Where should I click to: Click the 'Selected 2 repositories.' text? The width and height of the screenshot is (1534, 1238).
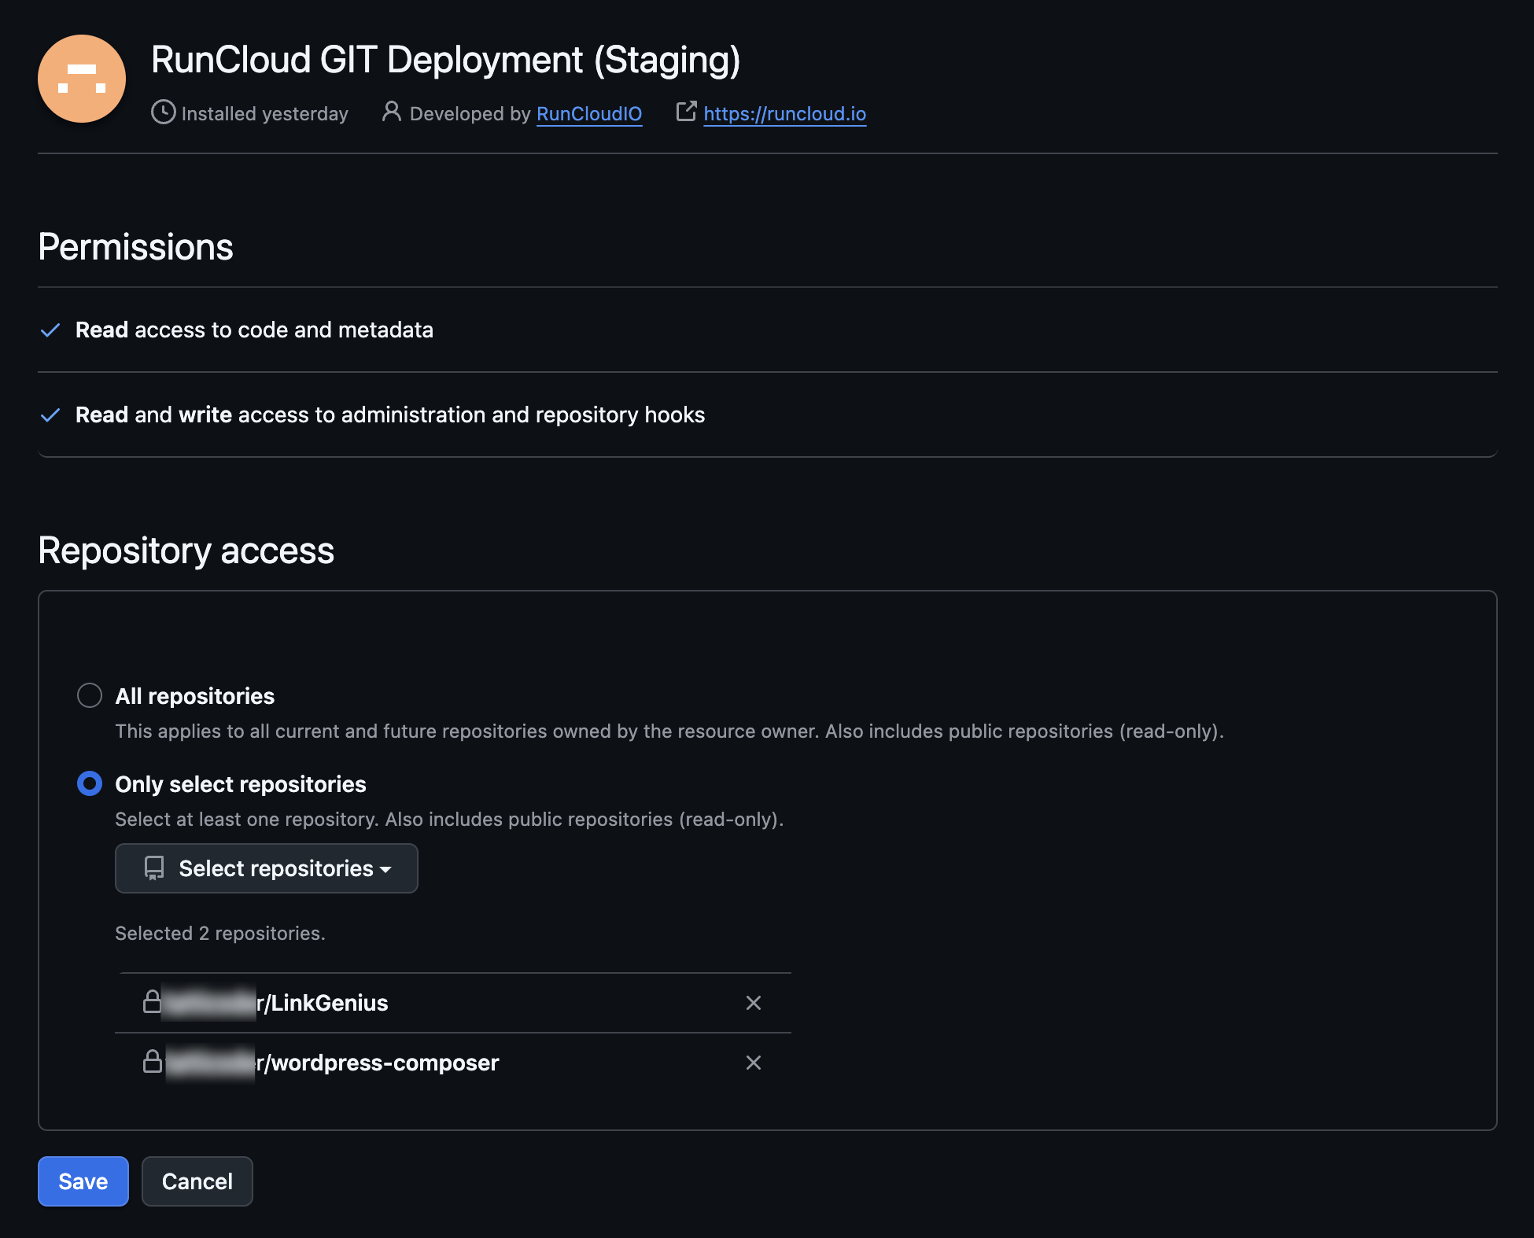(x=220, y=934)
